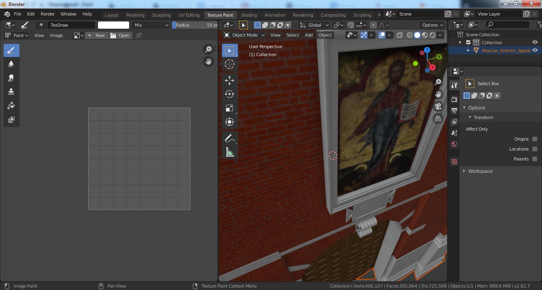Image resolution: width=542 pixels, height=290 pixels.
Task: Open Render properties tab
Action: pos(454,99)
